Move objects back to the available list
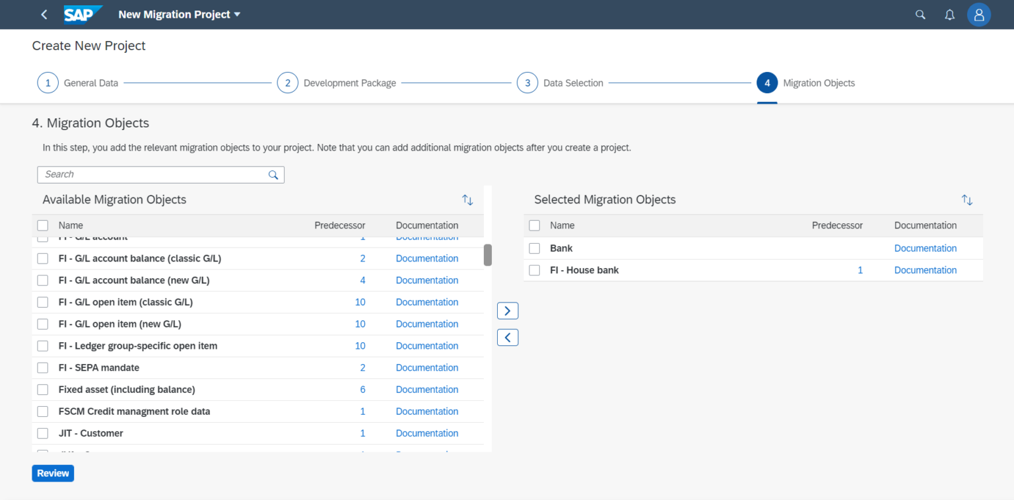Viewport: 1014px width, 500px height. tap(508, 337)
